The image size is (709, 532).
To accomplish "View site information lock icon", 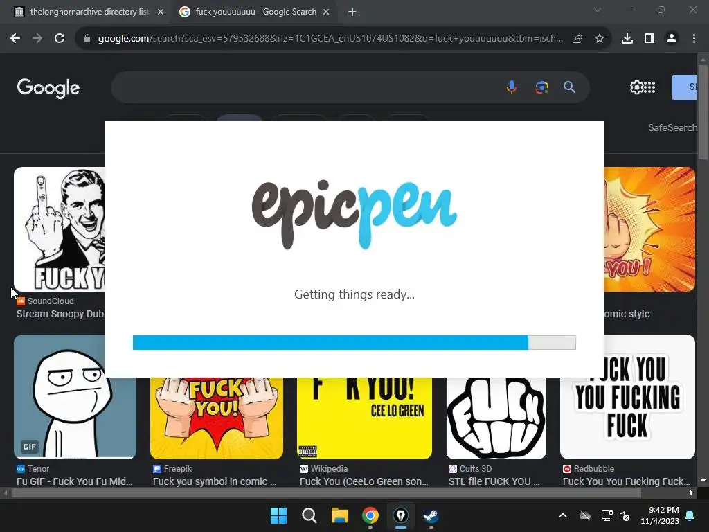I will [x=87, y=39].
